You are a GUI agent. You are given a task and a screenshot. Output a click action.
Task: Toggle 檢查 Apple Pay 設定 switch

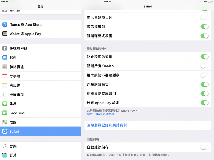click(x=204, y=103)
